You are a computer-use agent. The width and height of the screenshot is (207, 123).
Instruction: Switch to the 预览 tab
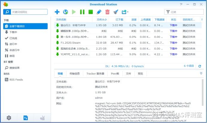point(140,74)
